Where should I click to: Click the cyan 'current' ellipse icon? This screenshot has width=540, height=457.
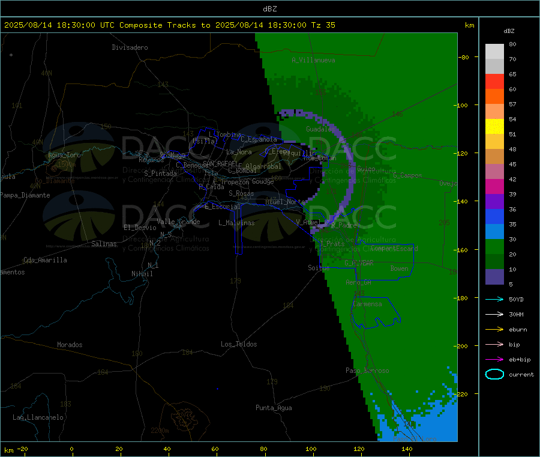tap(494, 374)
